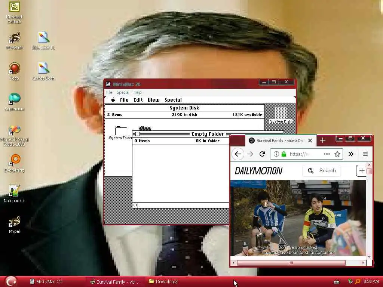Open the Mini vMac Special host menu
The width and height of the screenshot is (383, 287).
123,93
